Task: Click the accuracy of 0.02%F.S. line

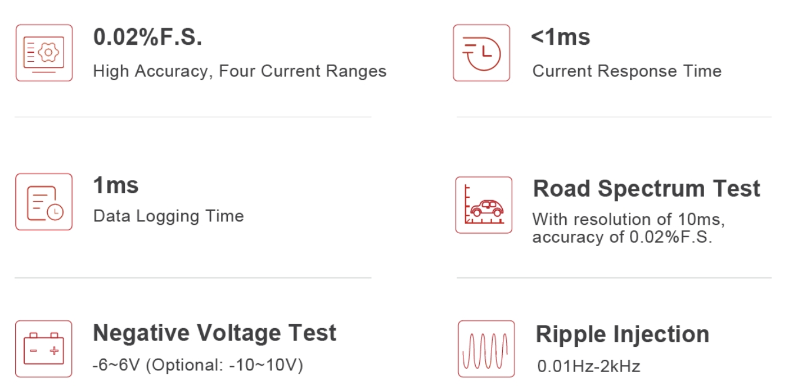Action: (623, 238)
